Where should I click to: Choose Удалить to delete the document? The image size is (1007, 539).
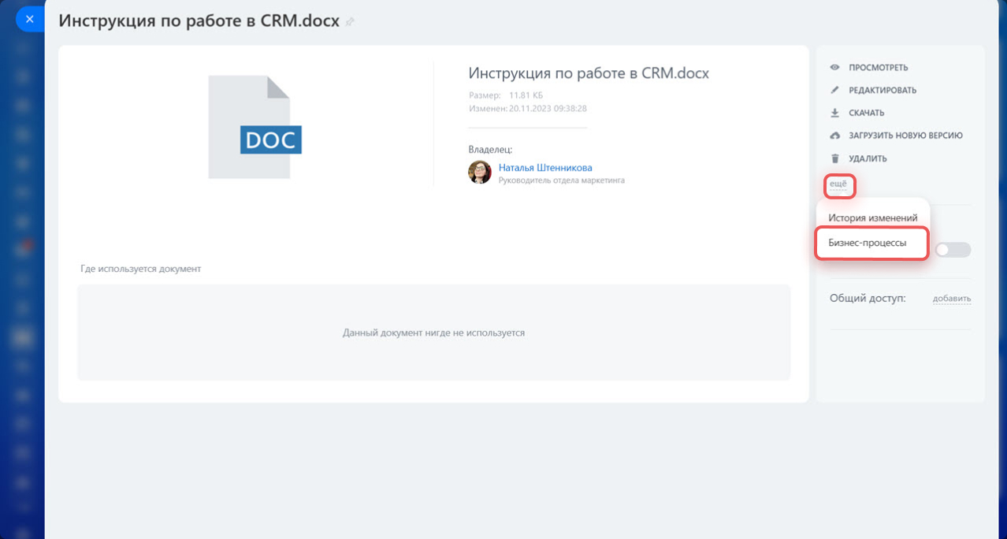point(868,158)
